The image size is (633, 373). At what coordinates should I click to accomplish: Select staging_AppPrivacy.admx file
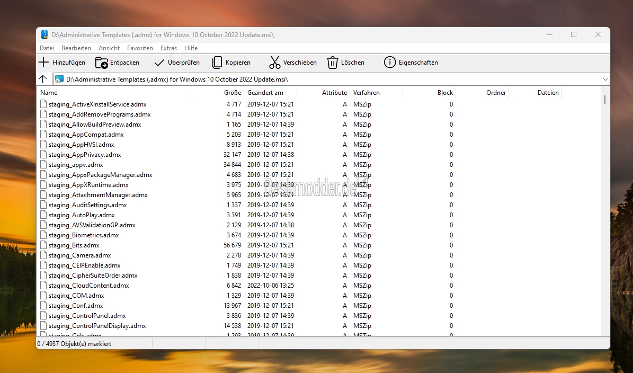click(85, 155)
